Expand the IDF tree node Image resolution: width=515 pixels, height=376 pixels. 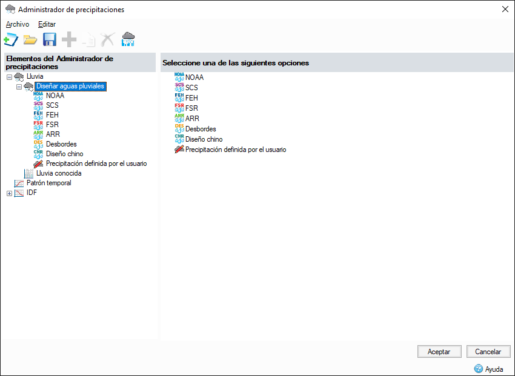(x=9, y=193)
